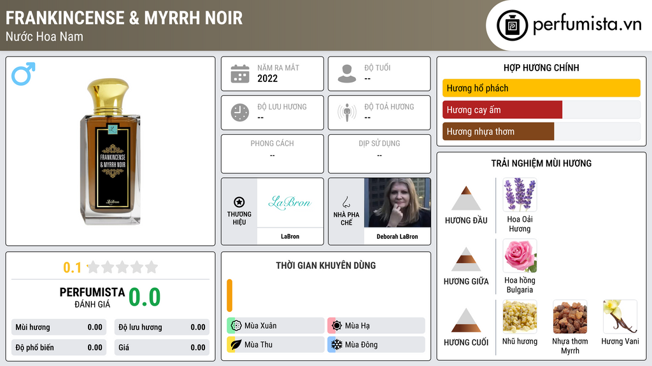Click the Độ lưu hương 0.00 score box
Image resolution: width=652 pixels, height=366 pixels.
click(162, 327)
